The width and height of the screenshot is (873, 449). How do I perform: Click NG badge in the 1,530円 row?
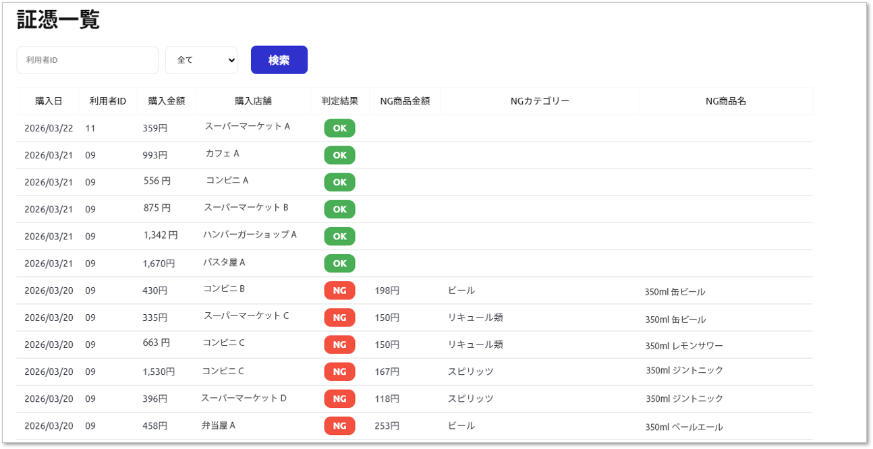(340, 371)
